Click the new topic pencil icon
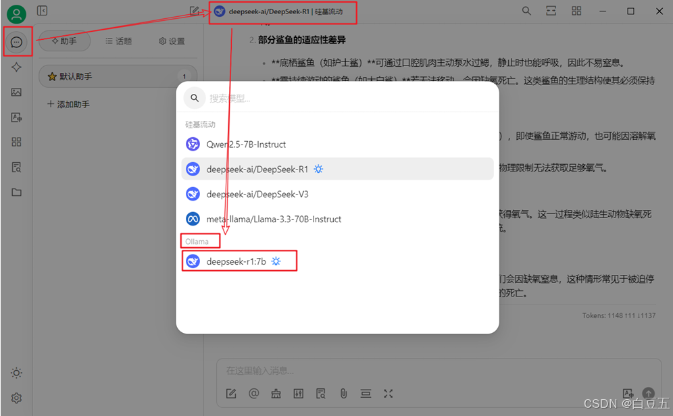 tap(195, 11)
